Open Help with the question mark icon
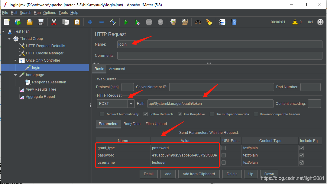The height and width of the screenshot is (184, 327). point(234,22)
